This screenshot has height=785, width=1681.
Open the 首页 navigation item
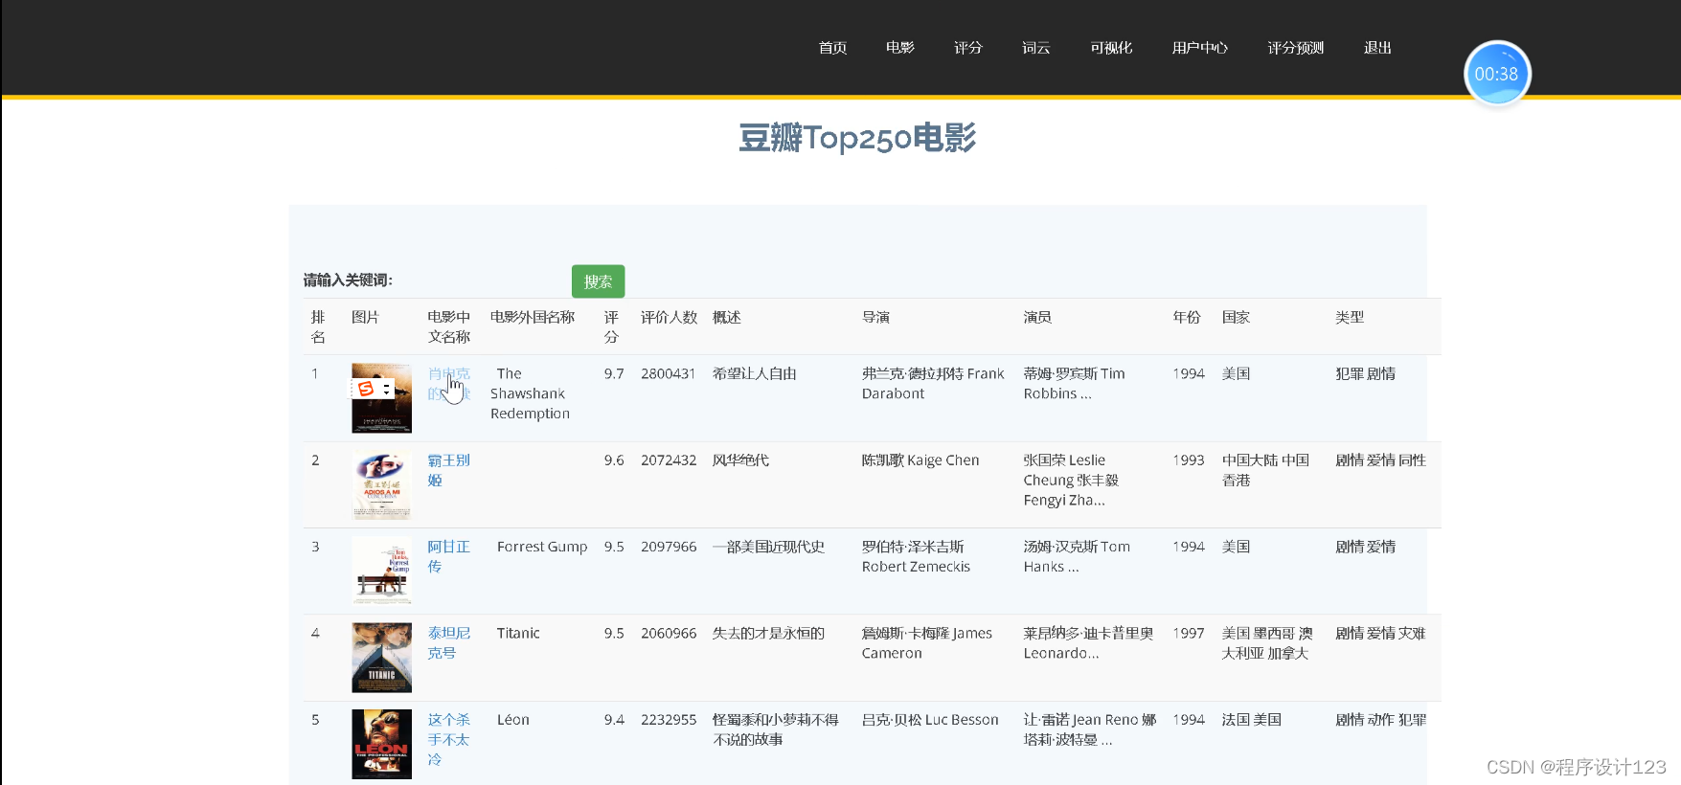coord(832,48)
